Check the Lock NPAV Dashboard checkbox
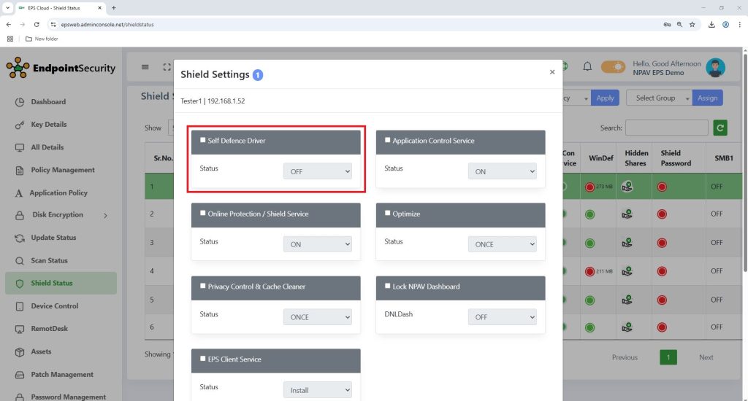 (388, 287)
